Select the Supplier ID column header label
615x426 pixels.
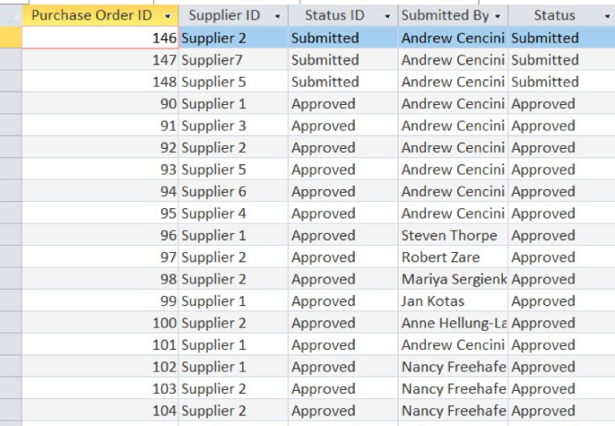click(x=224, y=15)
